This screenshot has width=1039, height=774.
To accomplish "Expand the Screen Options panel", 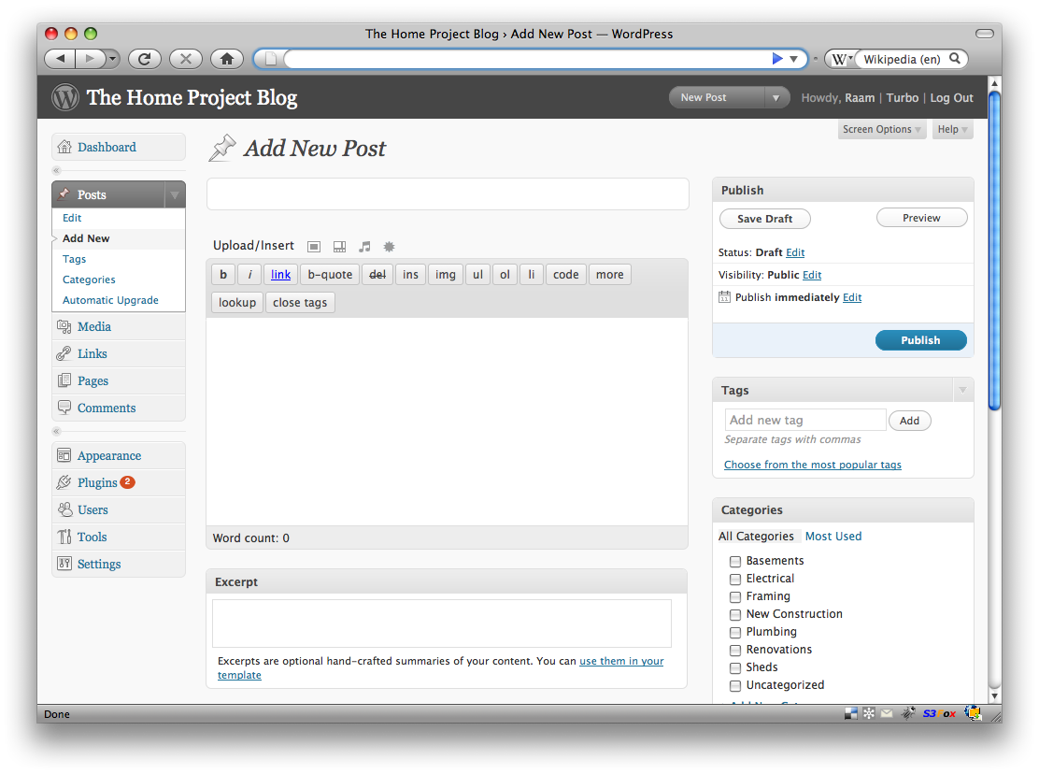I will coord(882,130).
